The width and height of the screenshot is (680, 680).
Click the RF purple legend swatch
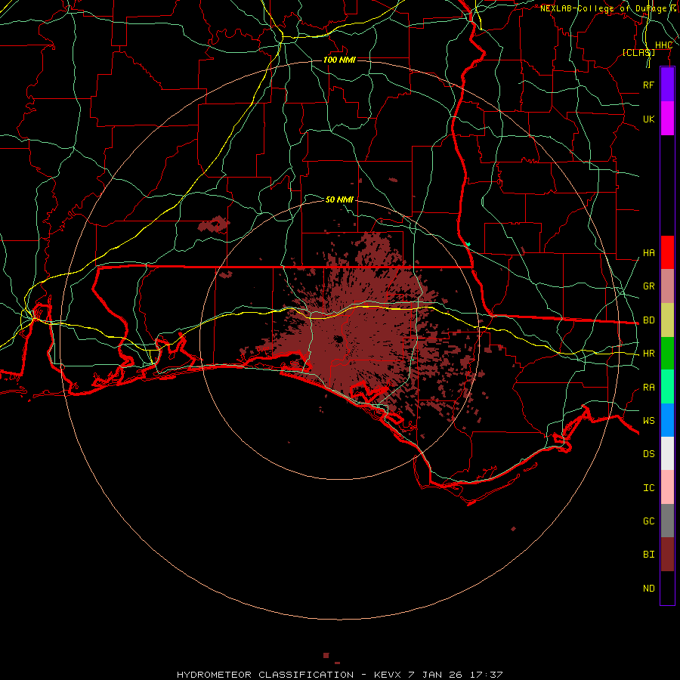click(667, 85)
